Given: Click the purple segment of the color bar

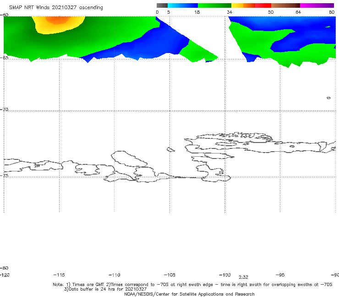Looking at the screenshot, I should click(317, 5).
